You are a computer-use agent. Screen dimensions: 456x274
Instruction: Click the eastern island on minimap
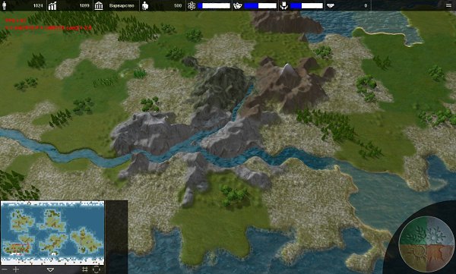(x=86, y=241)
